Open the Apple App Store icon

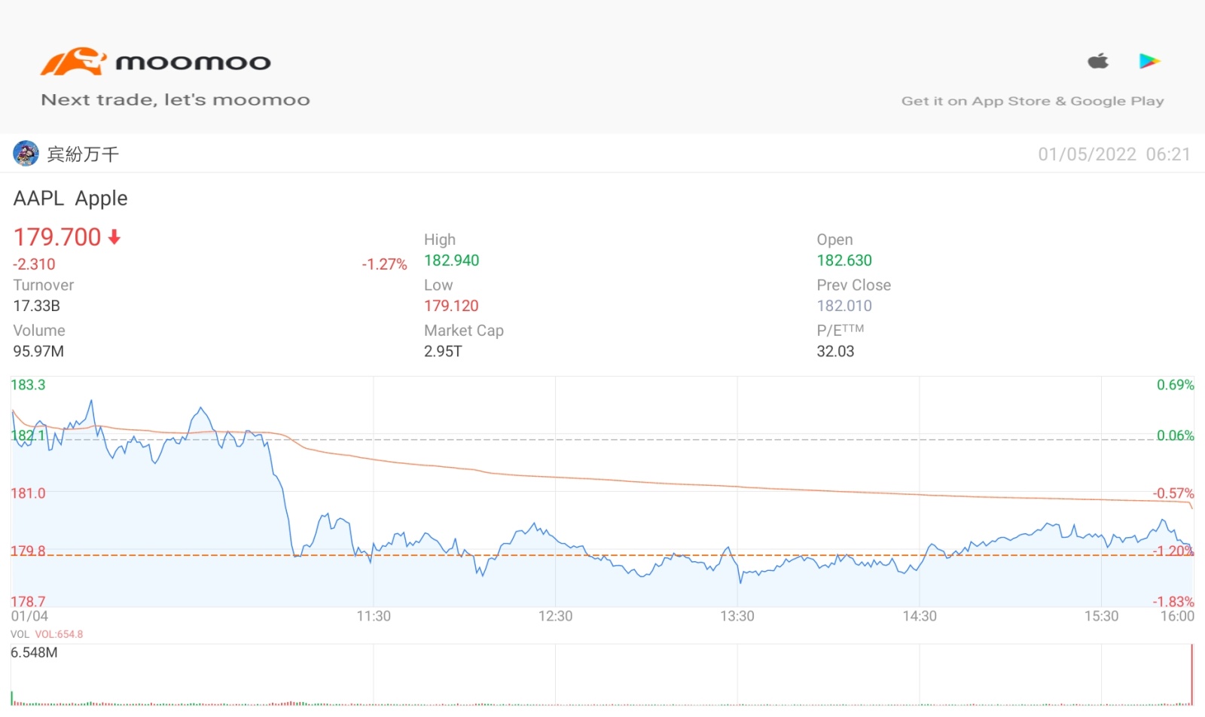[1098, 60]
